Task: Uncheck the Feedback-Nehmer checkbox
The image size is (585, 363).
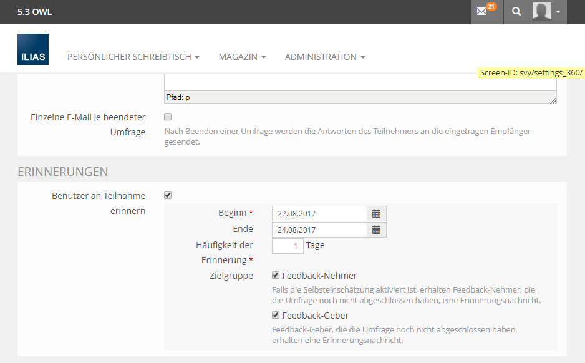Action: 276,275
